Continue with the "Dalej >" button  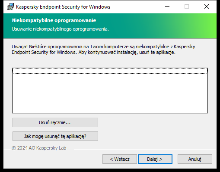click(x=155, y=159)
